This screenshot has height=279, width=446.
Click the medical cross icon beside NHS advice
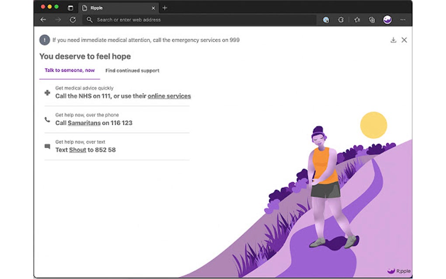click(47, 93)
